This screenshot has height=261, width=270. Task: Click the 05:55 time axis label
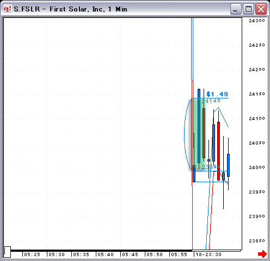[179, 254]
